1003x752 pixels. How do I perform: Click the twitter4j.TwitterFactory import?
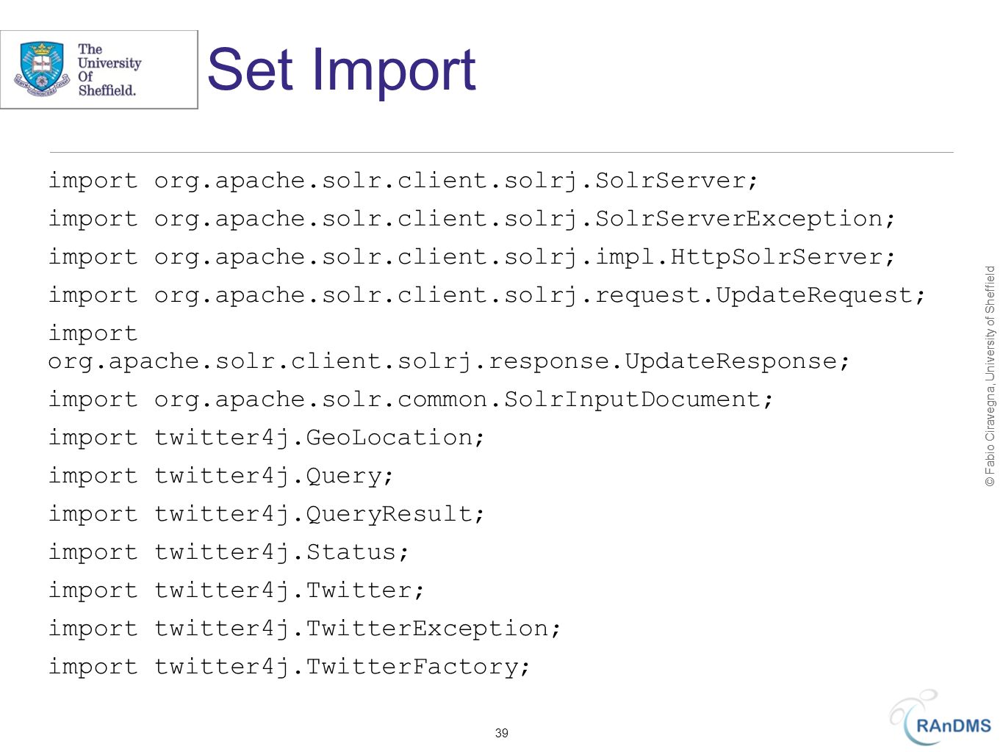click(x=289, y=667)
